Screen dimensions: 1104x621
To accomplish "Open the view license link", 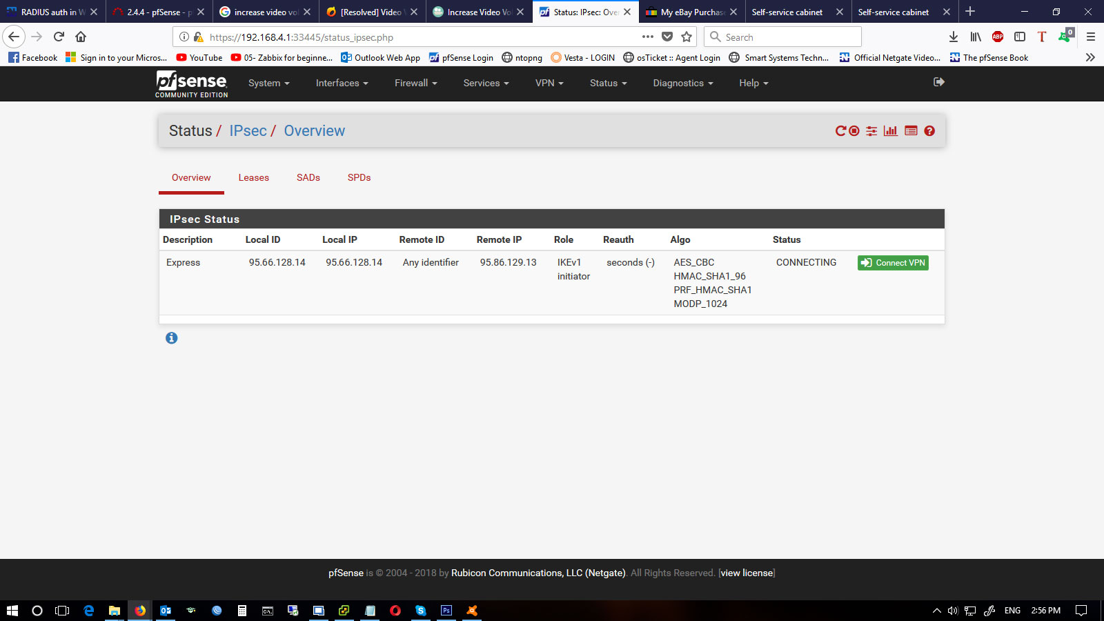I will (747, 573).
